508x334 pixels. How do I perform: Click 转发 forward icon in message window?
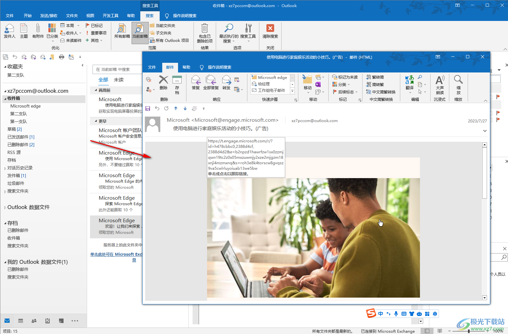tap(226, 82)
